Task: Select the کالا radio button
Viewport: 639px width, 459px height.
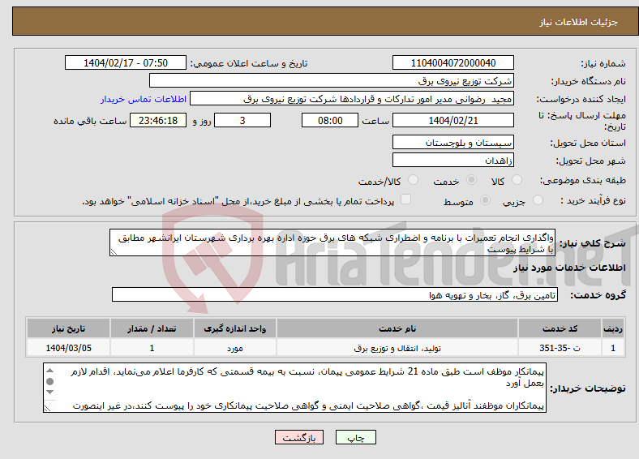Action: tap(517, 180)
